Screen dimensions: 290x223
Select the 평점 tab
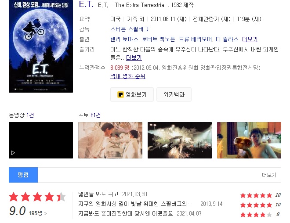(x=23, y=175)
